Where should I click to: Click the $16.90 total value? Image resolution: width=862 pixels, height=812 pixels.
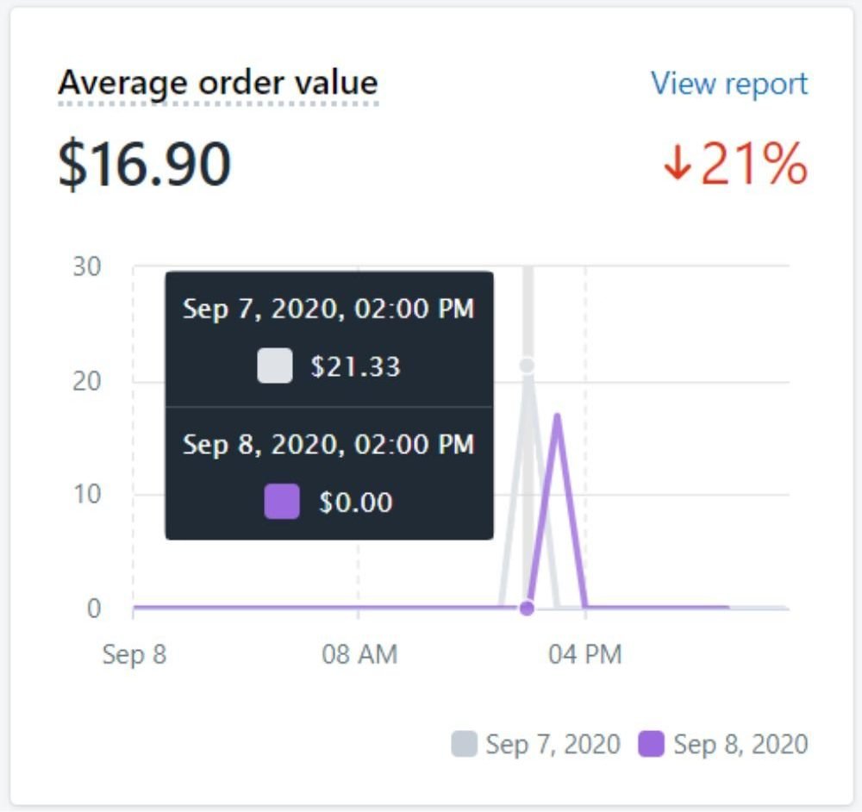click(x=144, y=163)
